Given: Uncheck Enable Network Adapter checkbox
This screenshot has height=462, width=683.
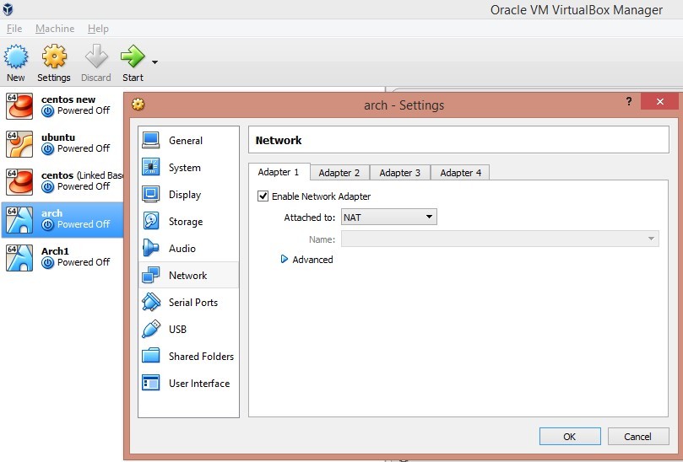Looking at the screenshot, I should pos(263,196).
